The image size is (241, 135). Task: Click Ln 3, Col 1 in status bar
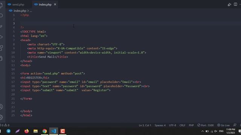[145, 125]
